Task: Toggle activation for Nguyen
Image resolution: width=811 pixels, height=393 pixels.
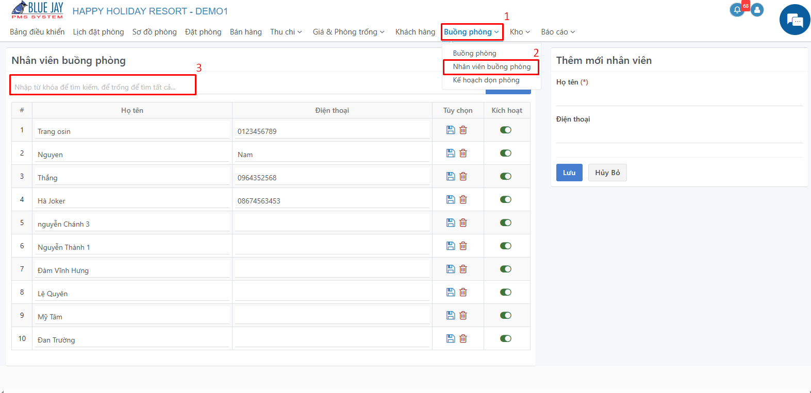Action: click(x=506, y=153)
